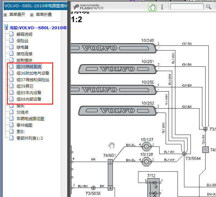Open the 解释说明 page

[x=24, y=34]
